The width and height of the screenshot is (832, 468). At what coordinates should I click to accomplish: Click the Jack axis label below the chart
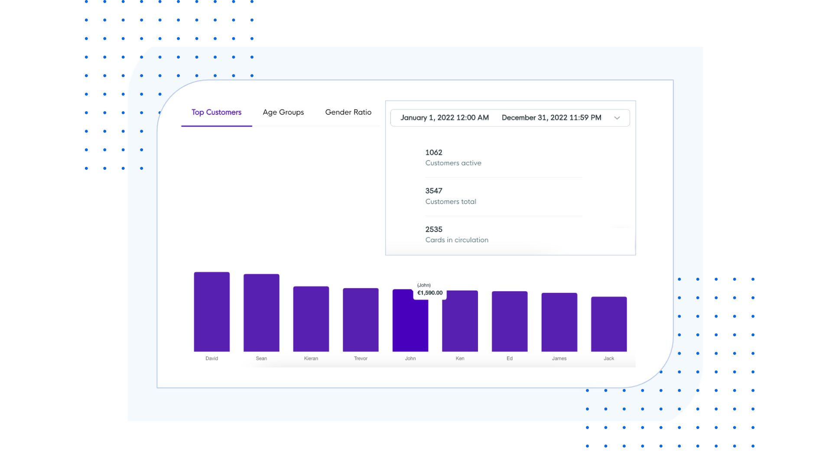point(608,358)
